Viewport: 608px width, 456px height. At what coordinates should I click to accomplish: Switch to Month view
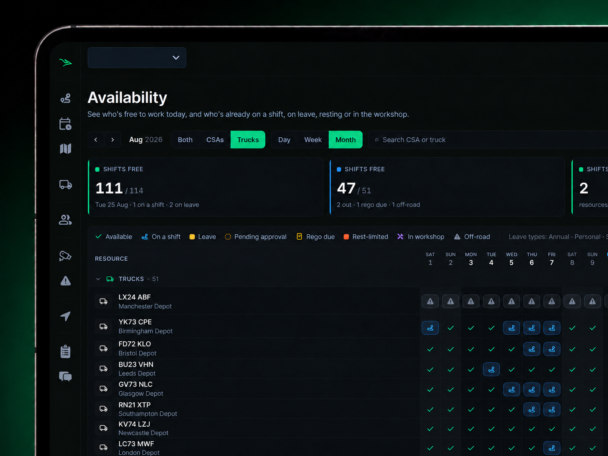click(346, 140)
